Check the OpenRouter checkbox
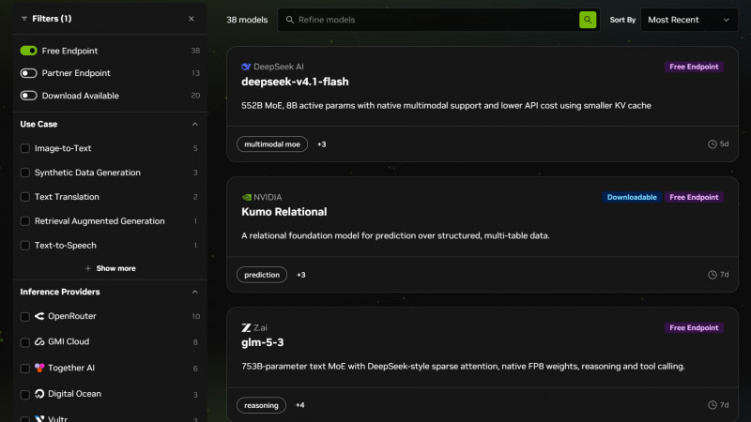 [25, 316]
